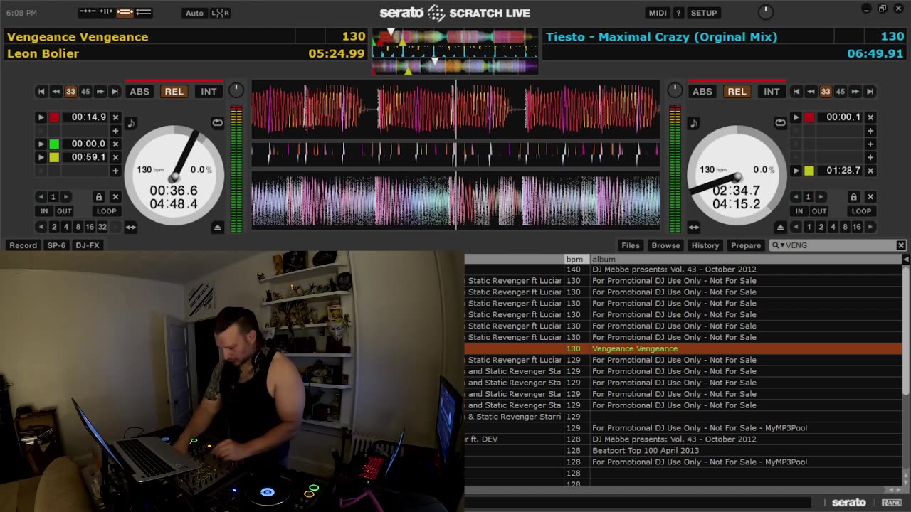Select 16-beat auto loop on right deck

(x=857, y=227)
